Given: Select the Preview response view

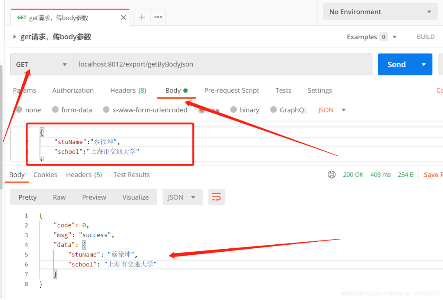Looking at the screenshot, I should tap(94, 197).
